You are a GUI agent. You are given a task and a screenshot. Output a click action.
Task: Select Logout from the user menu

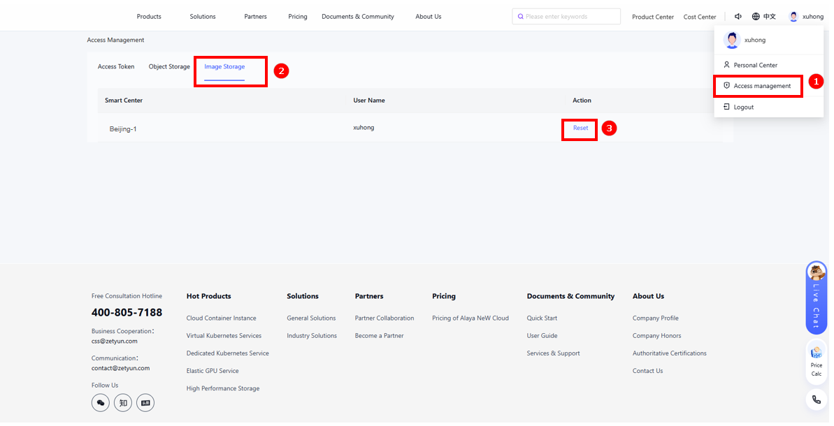coord(743,107)
